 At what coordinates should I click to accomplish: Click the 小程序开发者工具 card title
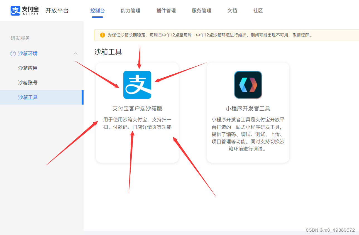coord(248,108)
